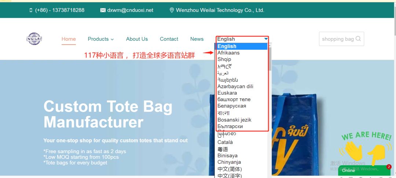Collapse the English language dropdown arrow

(266, 39)
